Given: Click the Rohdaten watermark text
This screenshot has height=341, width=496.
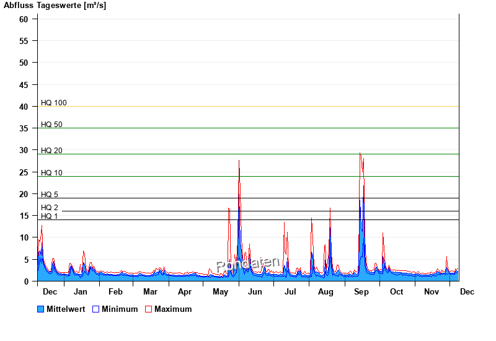Looking at the screenshot, I should [248, 264].
